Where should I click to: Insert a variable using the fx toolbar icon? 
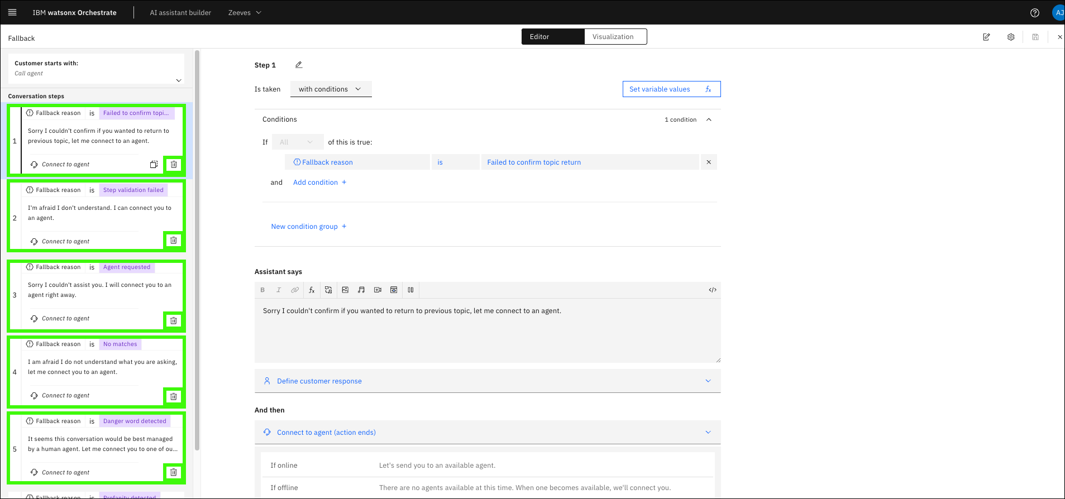pos(312,290)
